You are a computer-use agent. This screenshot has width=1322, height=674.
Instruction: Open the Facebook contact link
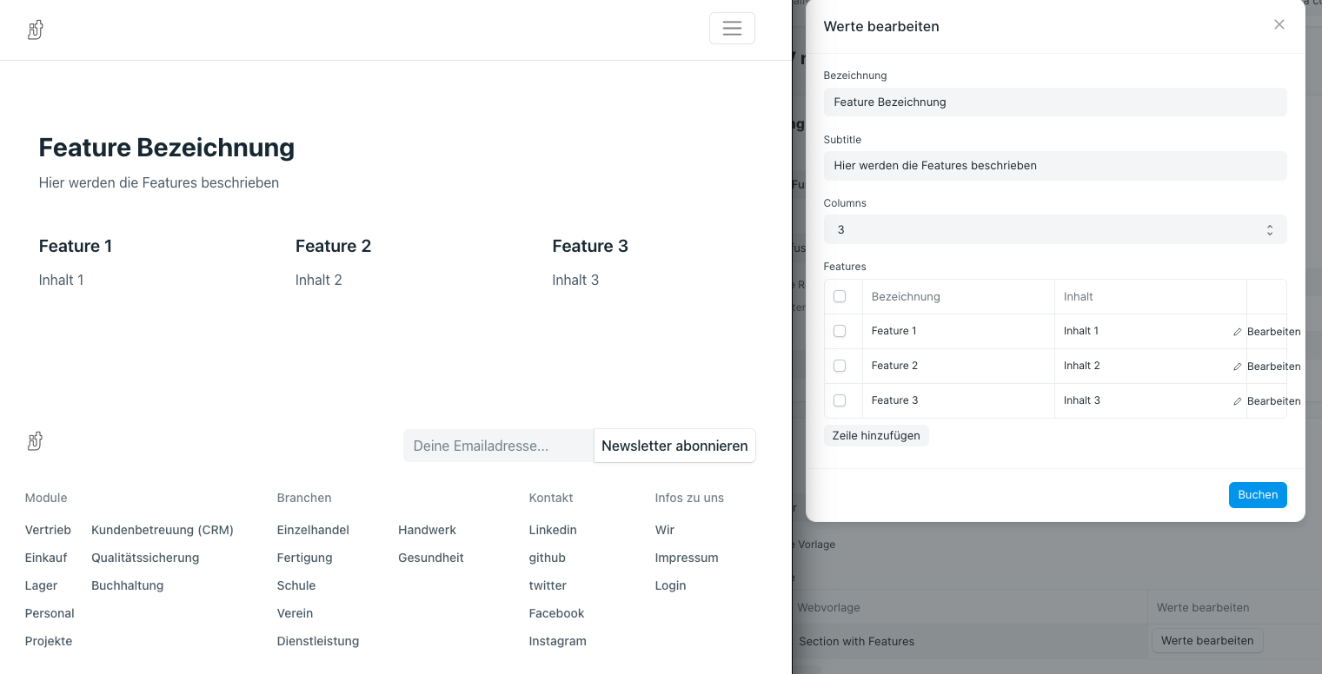556,613
